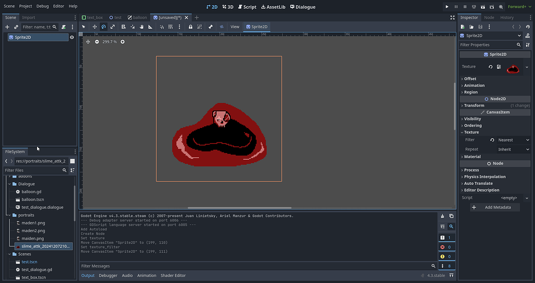Open the Debugger bottom panel
This screenshot has height=283, width=535.
click(x=108, y=276)
